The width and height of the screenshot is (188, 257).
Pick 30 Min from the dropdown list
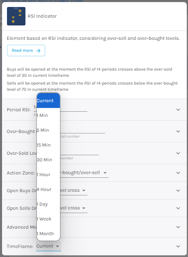click(x=48, y=160)
